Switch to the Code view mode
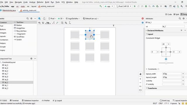 168,14
